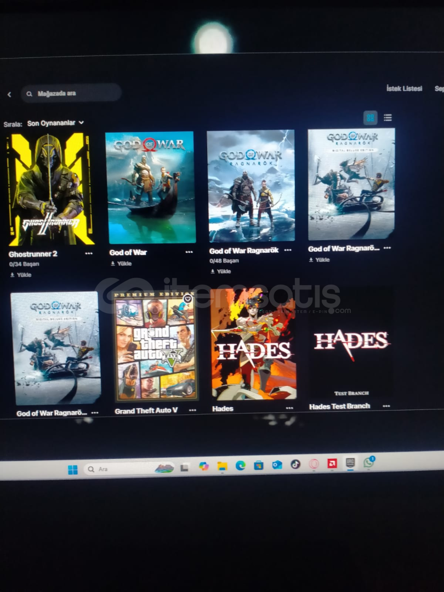Open TikTok from the taskbar
Screen dimensions: 444x592
click(295, 464)
